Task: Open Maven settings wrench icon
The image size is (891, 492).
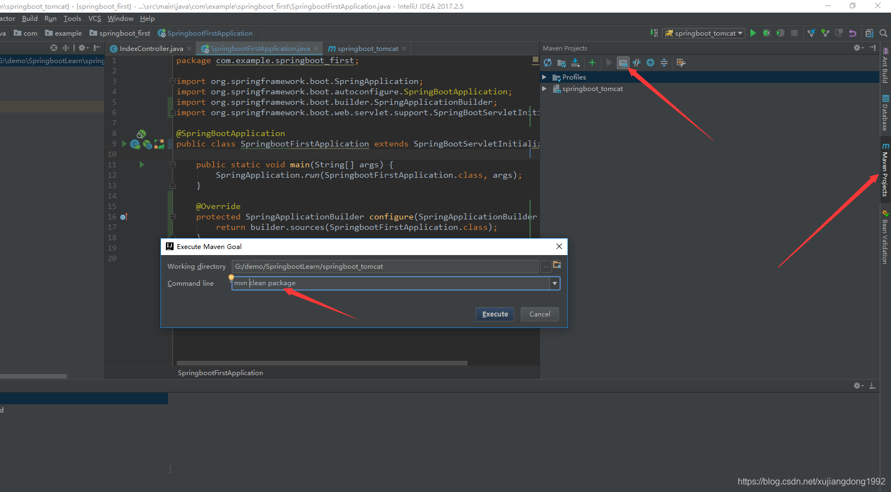Action: coord(681,63)
